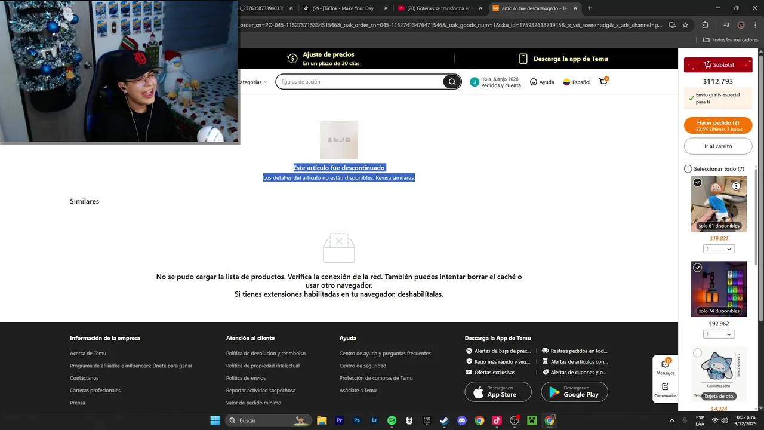Screen dimensions: 764x430
Task: Expand the Categorías dropdown
Action: [254, 82]
